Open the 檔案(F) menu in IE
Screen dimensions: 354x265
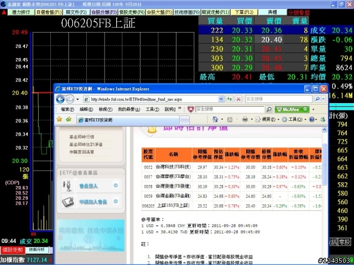[67, 109]
